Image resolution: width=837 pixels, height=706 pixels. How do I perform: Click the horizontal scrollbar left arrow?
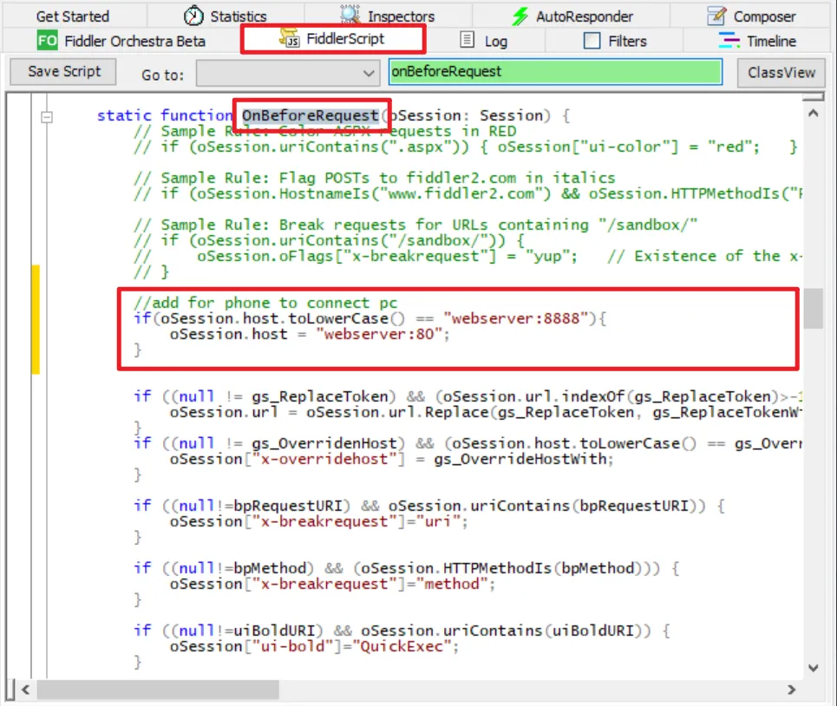pyautogui.click(x=25, y=690)
